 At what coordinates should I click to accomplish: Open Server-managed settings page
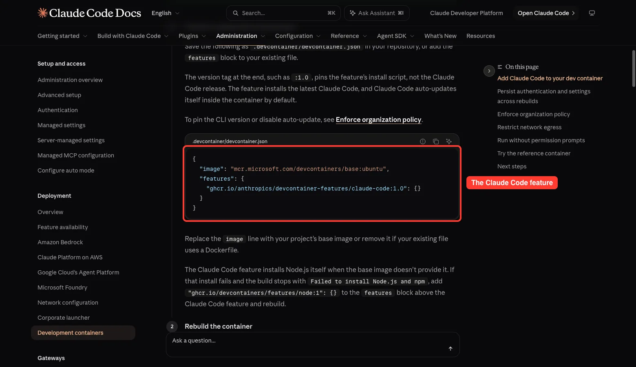[71, 140]
